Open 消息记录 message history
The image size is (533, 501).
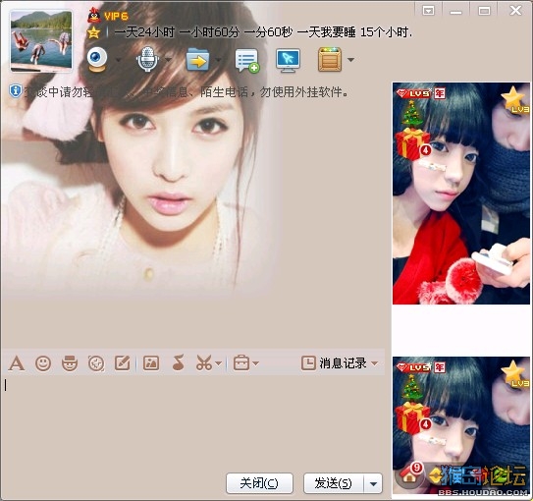click(334, 363)
